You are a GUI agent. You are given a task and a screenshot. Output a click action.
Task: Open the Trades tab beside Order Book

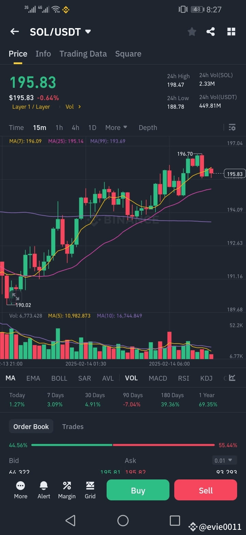click(x=73, y=426)
